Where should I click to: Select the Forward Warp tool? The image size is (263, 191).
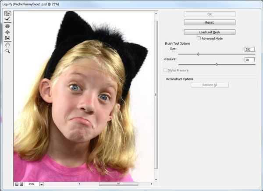point(7,14)
